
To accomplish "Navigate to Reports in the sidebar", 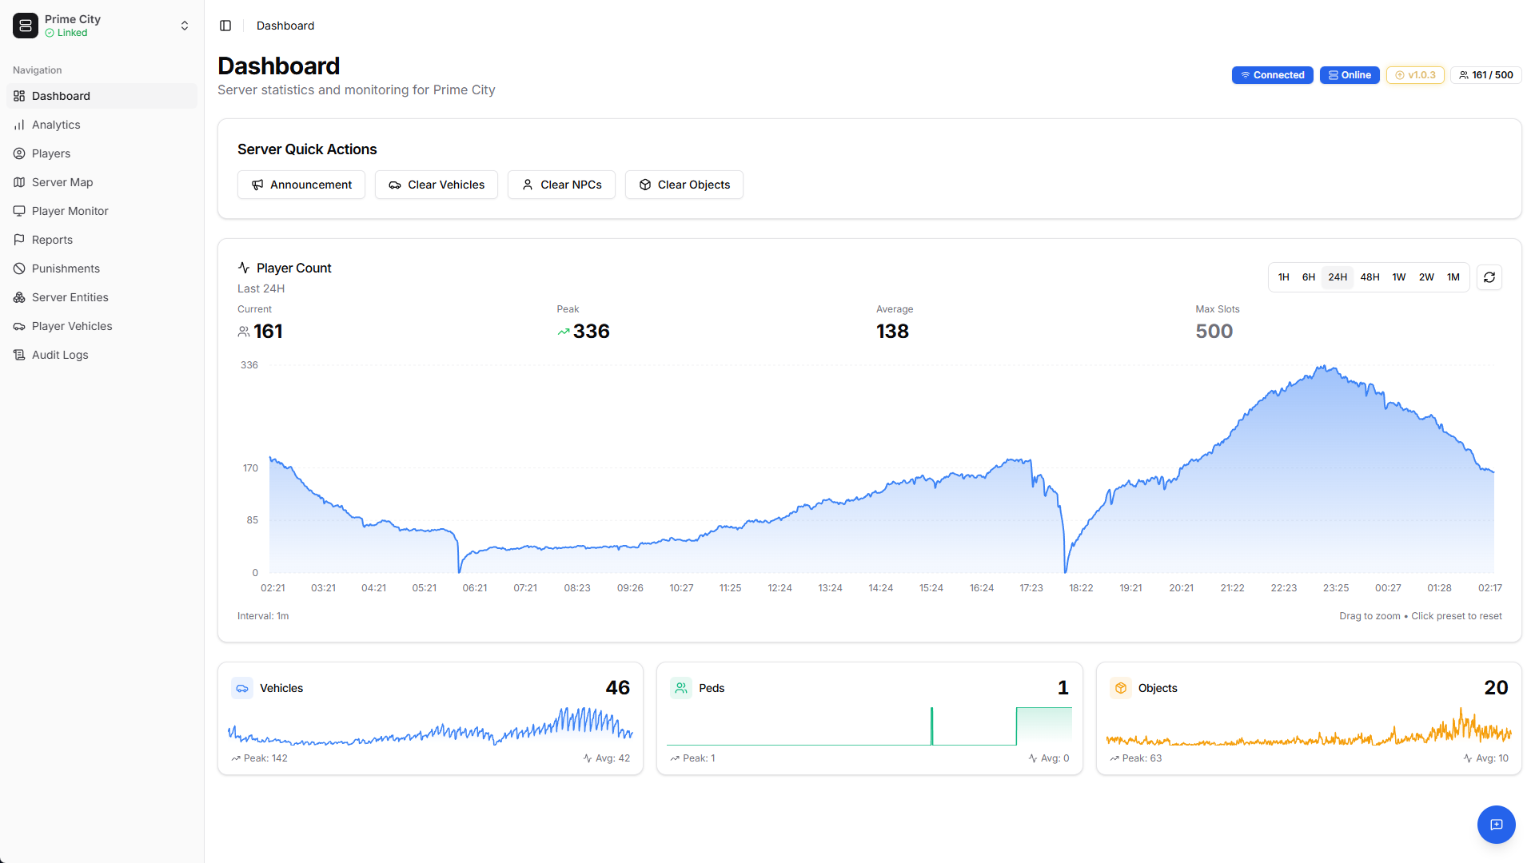I will (x=53, y=240).
